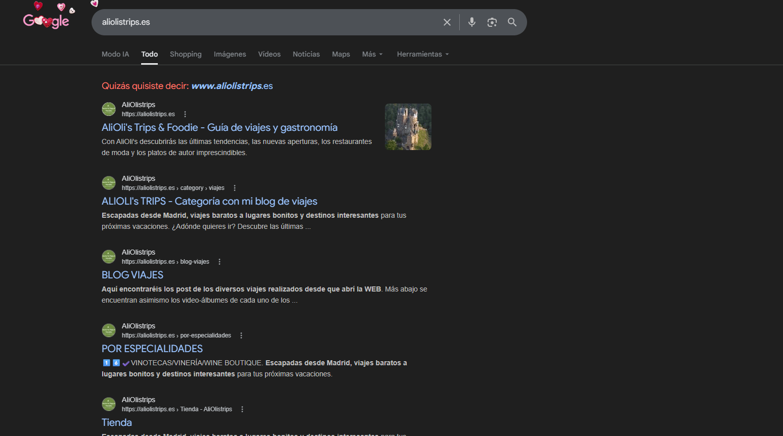This screenshot has width=783, height=436.
Task: Click the castle thumbnail image
Action: 408,127
